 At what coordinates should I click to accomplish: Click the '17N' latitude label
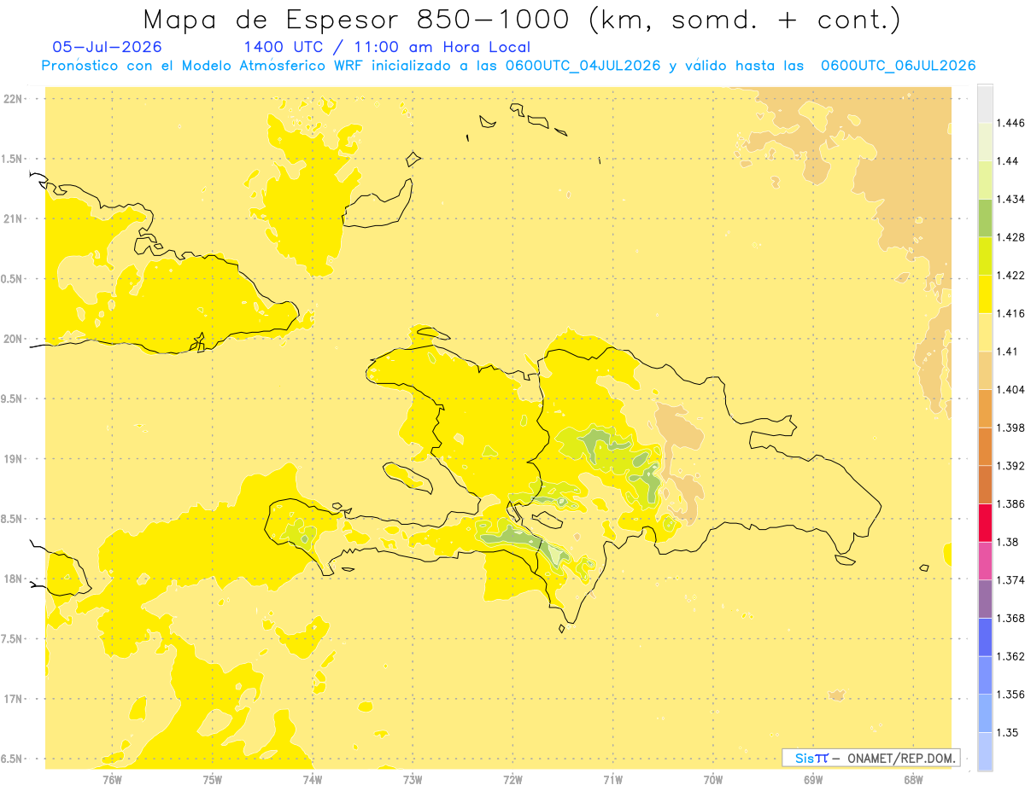[15, 699]
